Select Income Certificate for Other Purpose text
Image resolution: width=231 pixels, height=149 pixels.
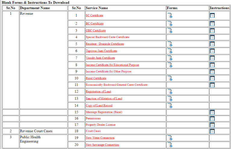click(108, 72)
